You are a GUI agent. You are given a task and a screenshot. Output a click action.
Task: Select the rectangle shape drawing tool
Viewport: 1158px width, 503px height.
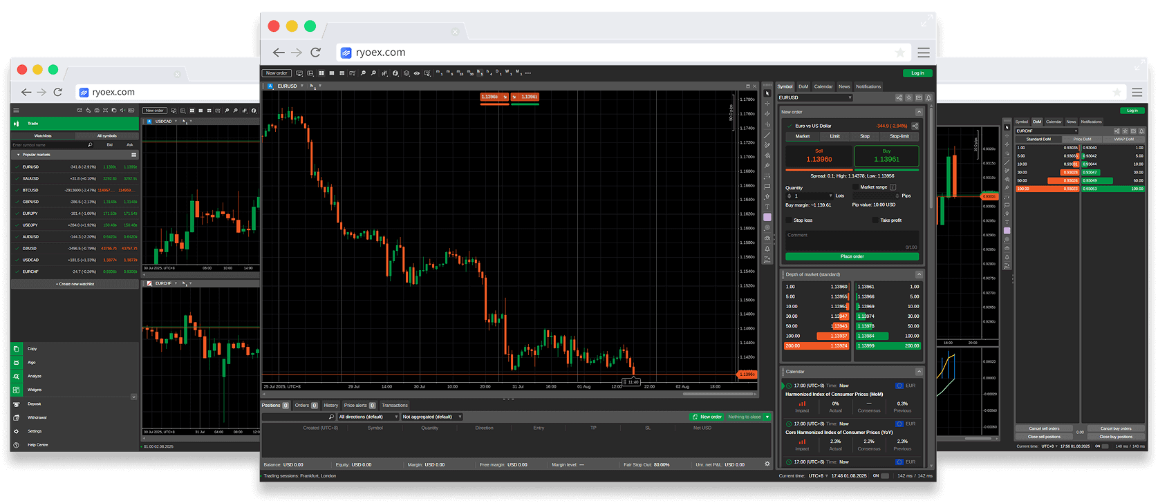tap(767, 187)
